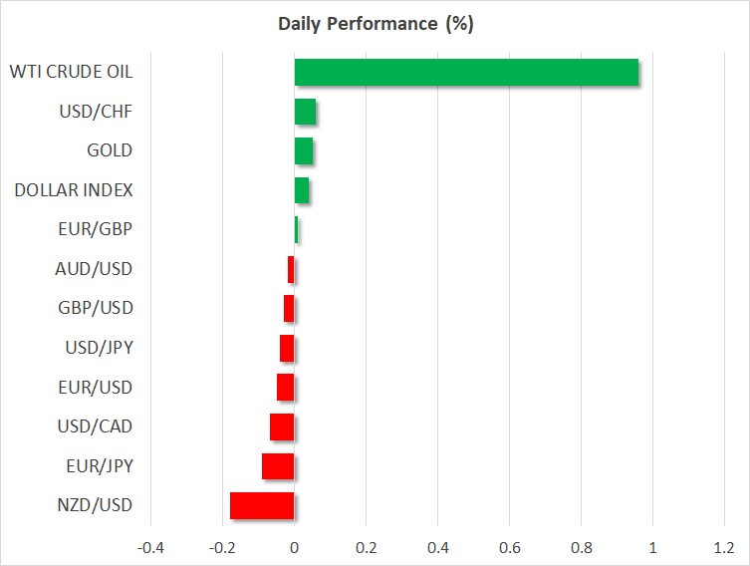
Task: Click the WTI CRUDE OIL axis label
Action: click(x=71, y=72)
